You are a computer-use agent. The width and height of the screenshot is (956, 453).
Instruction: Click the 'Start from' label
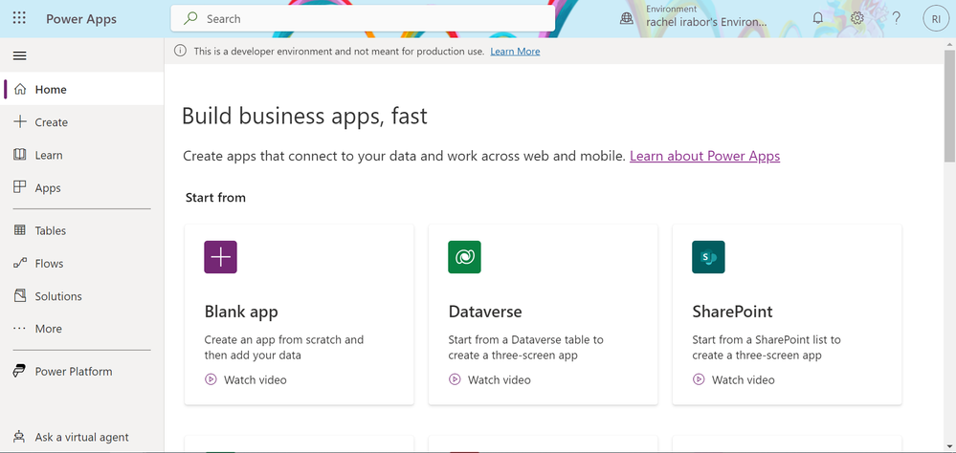(x=216, y=197)
